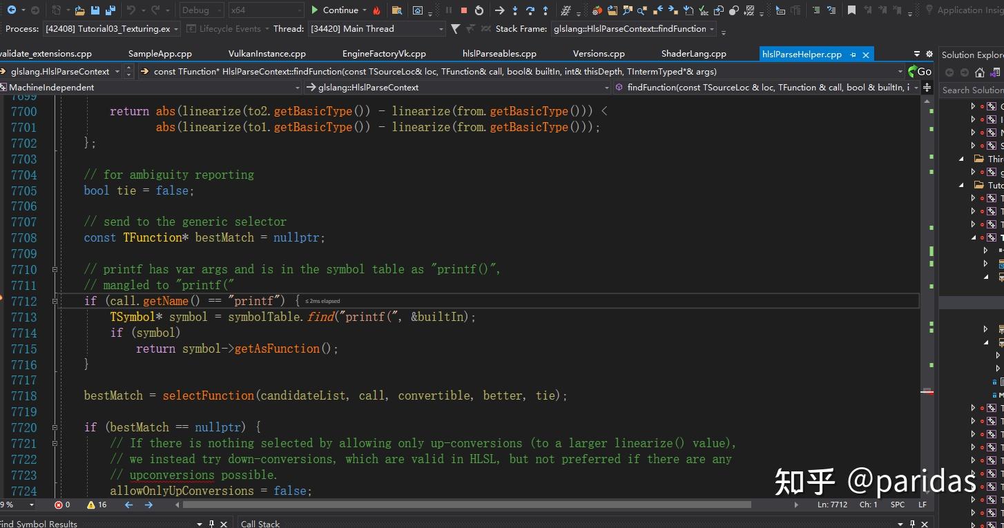Save the current file with Save icon
Screen dimensions: 1004x528
(95, 10)
